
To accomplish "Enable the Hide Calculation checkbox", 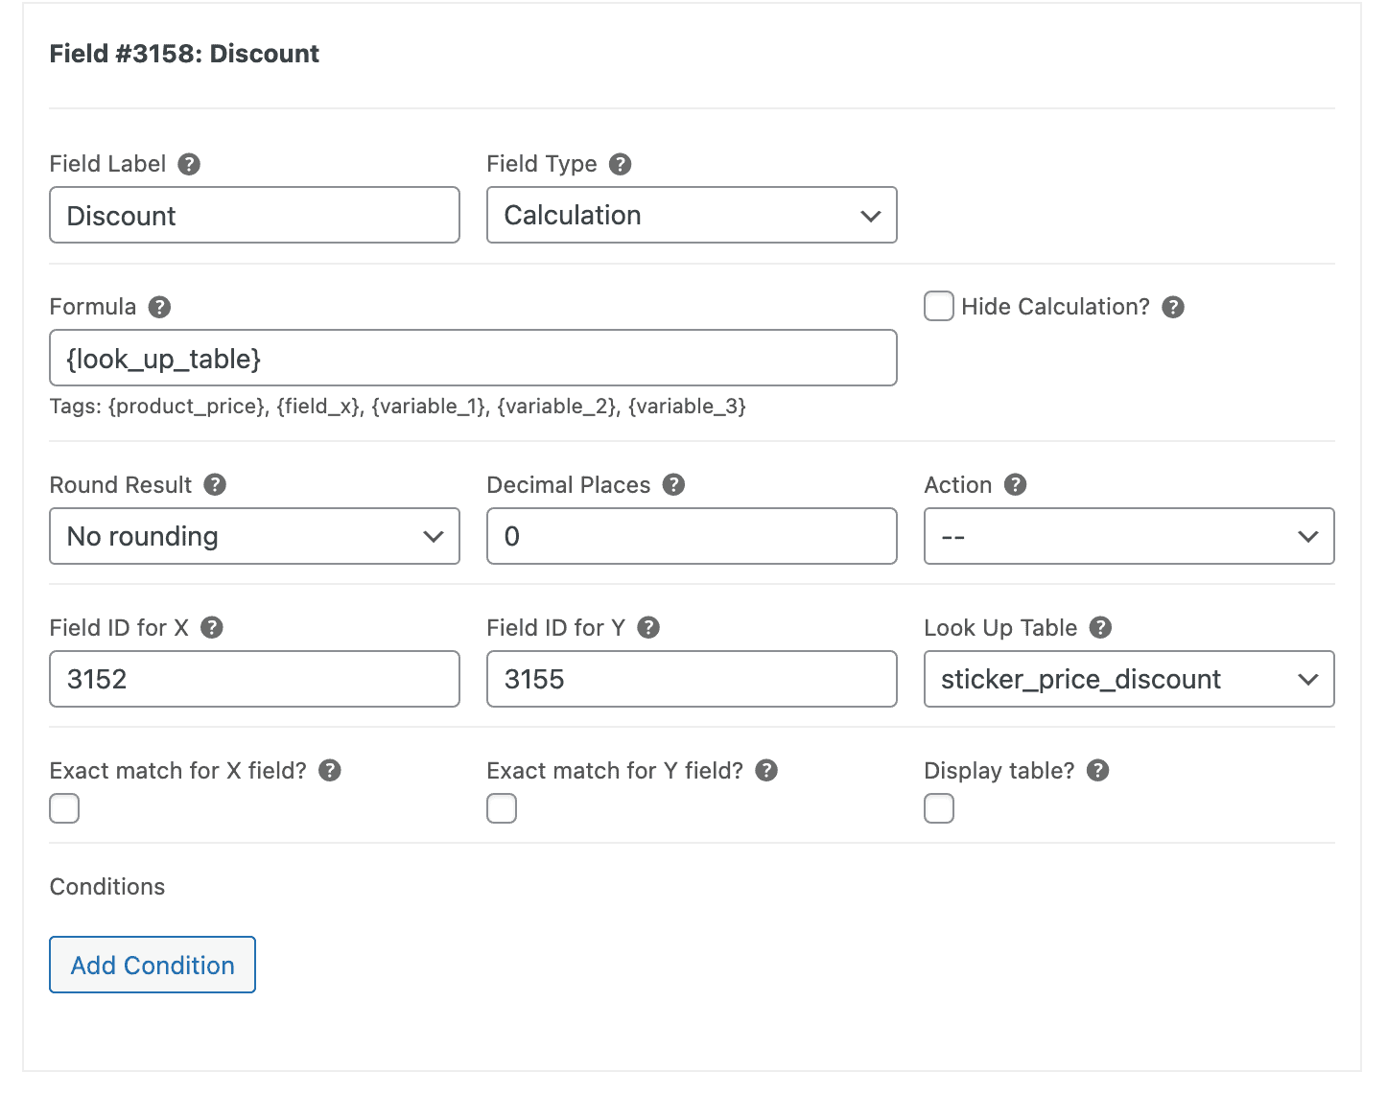I will (939, 306).
